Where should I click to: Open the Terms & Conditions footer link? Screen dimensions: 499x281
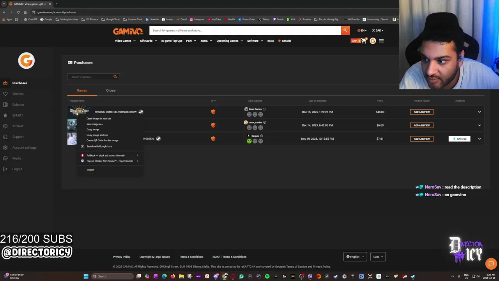(191, 257)
